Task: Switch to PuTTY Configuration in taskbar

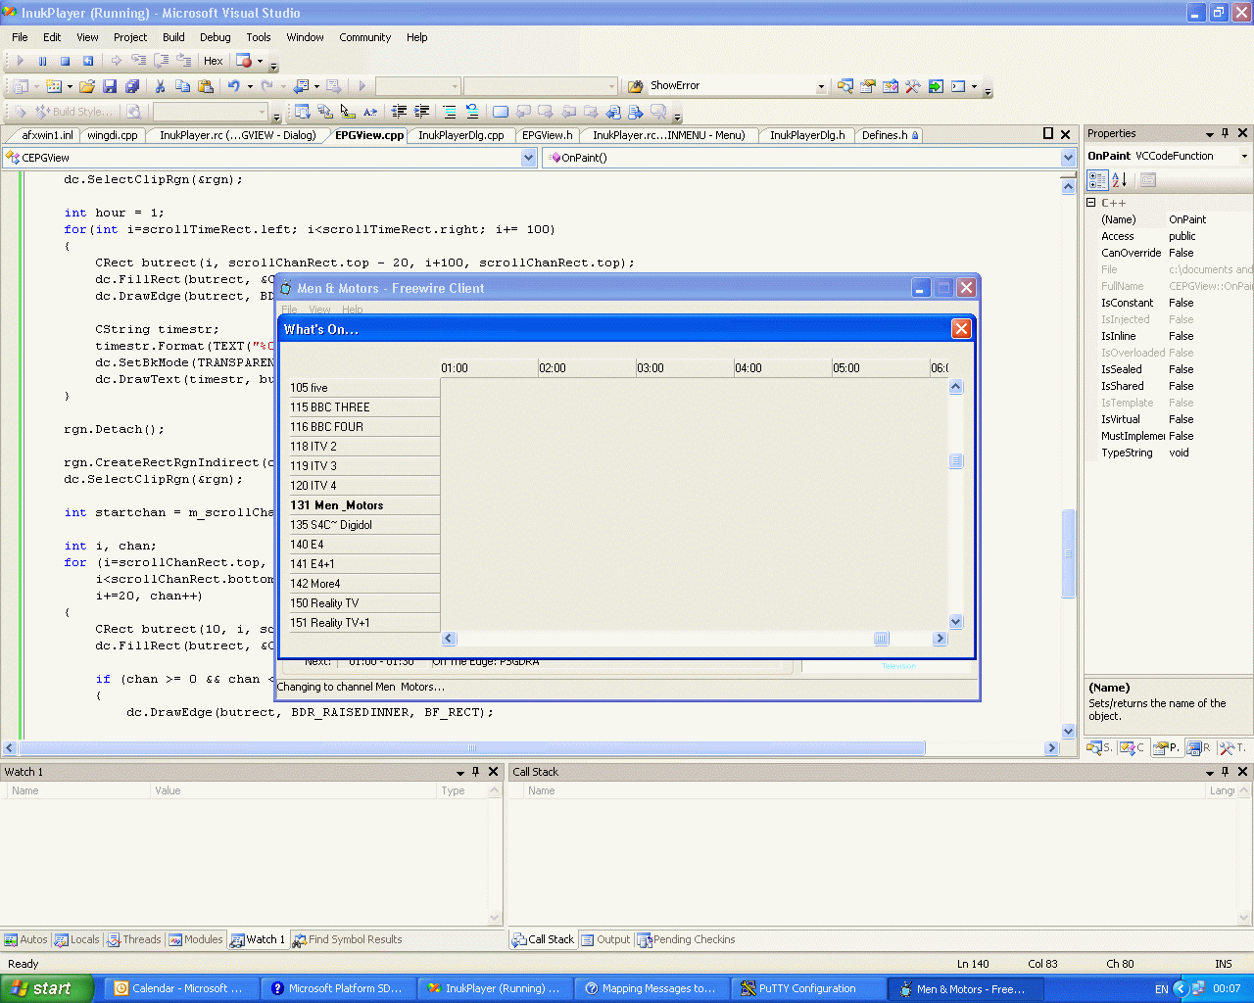Action: point(808,988)
